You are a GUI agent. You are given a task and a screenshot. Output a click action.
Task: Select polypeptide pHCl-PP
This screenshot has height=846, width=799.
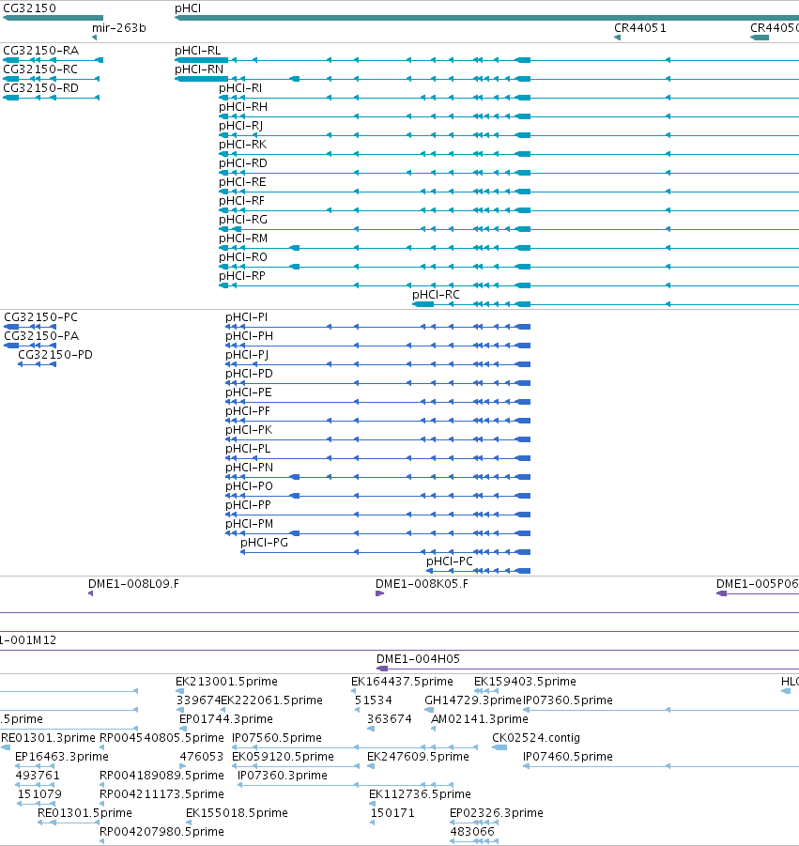248,505
